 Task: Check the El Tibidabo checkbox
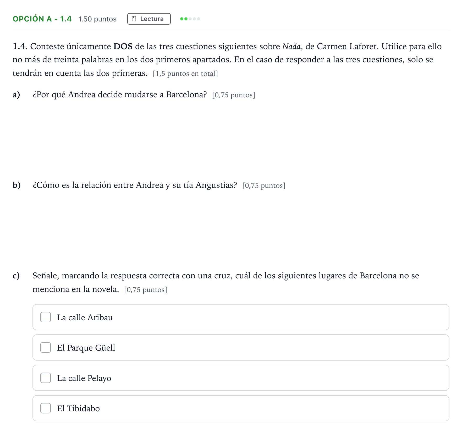[x=46, y=408]
